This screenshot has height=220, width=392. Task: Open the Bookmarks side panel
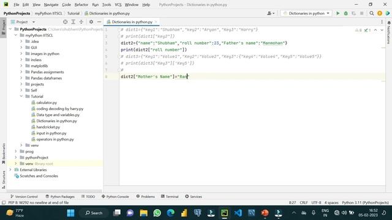coord(3,153)
